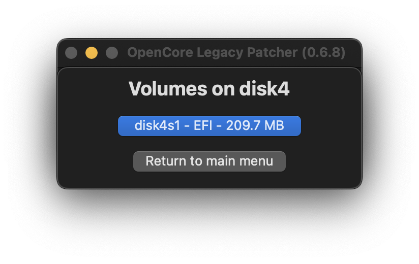
Task: Go back using the main menu button
Action: pyautogui.click(x=209, y=161)
